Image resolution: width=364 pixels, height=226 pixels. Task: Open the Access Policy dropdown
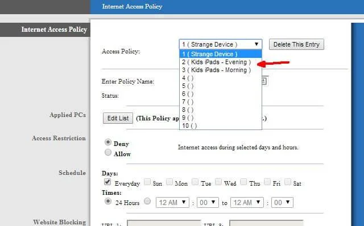[x=221, y=44]
